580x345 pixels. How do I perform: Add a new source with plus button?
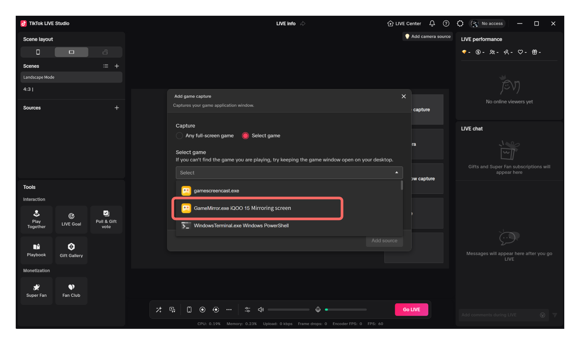pyautogui.click(x=117, y=108)
